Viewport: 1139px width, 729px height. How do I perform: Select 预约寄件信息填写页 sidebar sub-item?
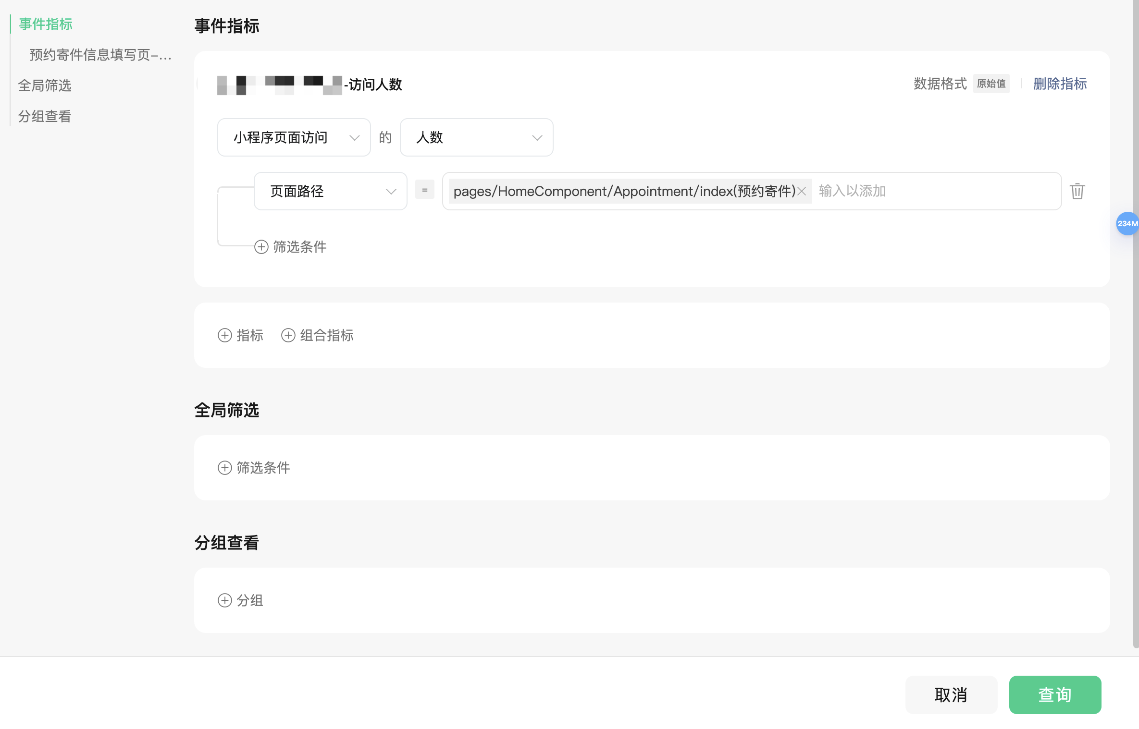(100, 55)
